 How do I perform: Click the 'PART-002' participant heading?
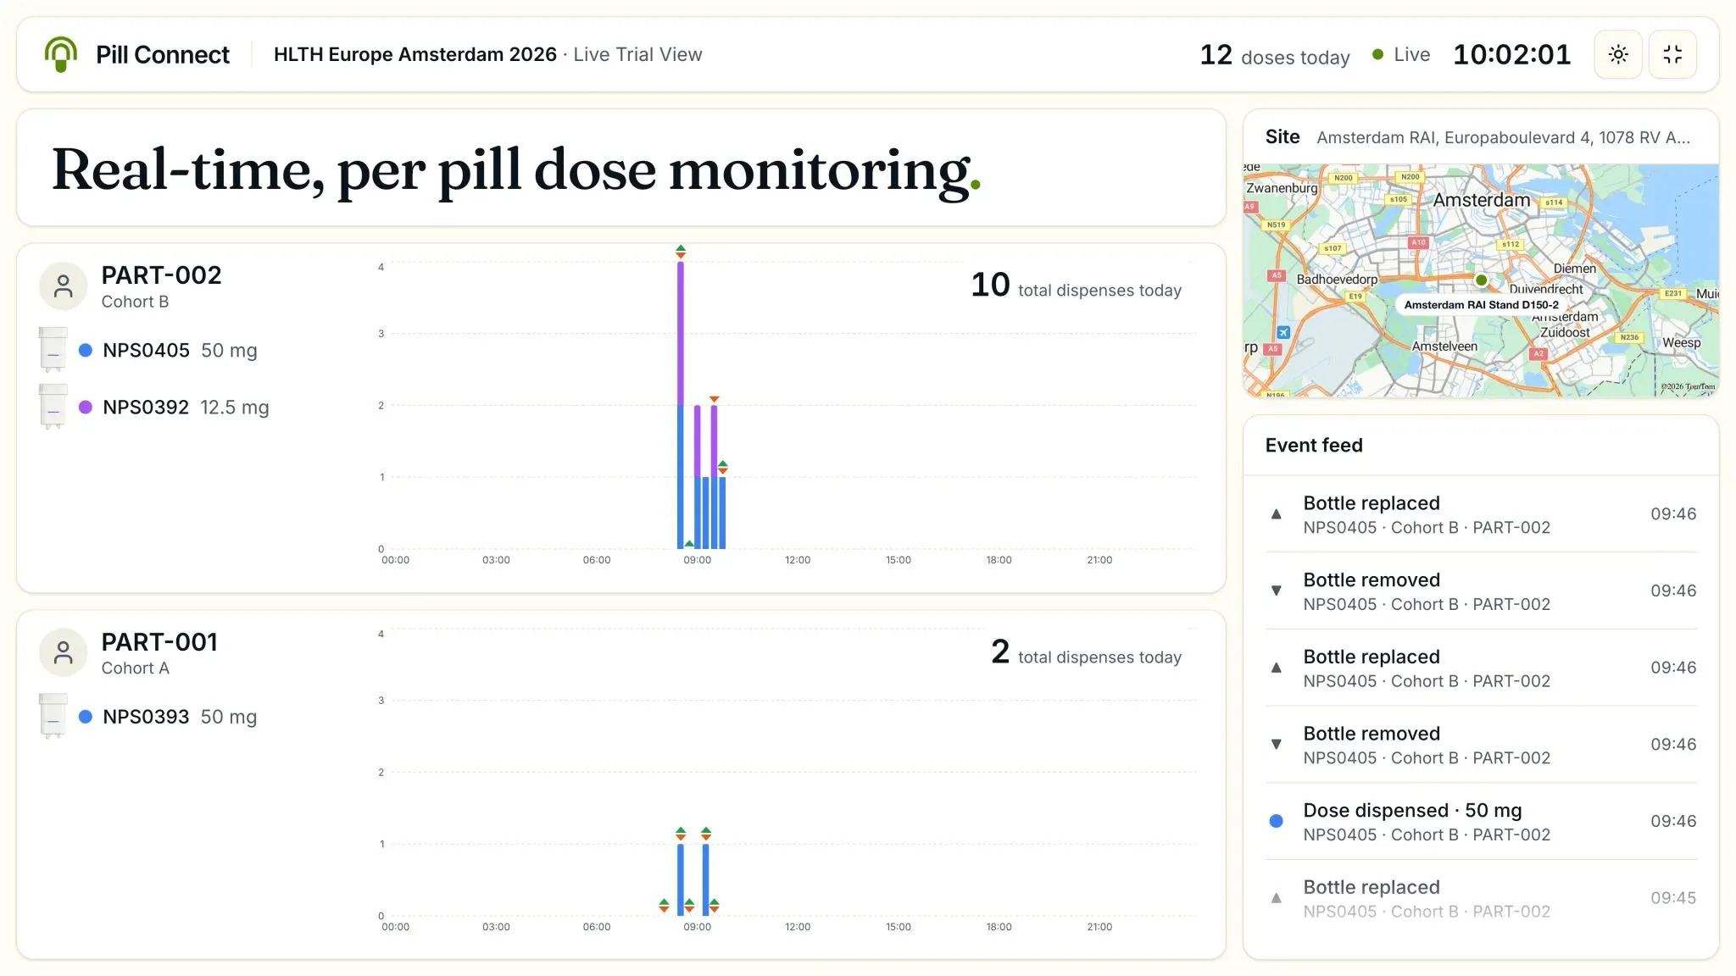tap(161, 275)
